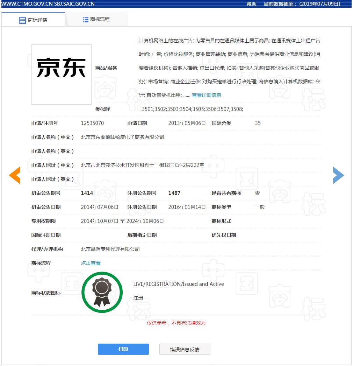Viewport: 353px width, 366px height.
Task: Select the 注册 status text
Action: pos(138,298)
